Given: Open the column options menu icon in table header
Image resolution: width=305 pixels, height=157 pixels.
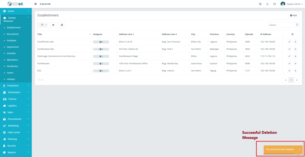Looking at the screenshot, I should 292,34.
